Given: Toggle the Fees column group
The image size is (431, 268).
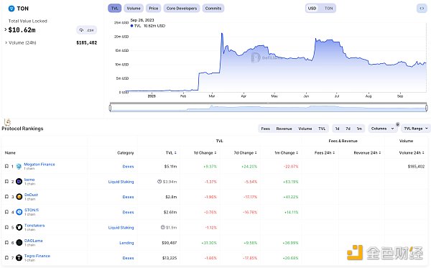Looking at the screenshot, I should tap(265, 129).
